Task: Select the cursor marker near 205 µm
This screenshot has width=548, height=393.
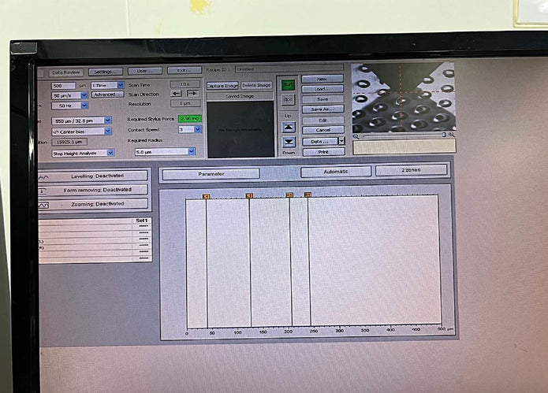Action: point(289,195)
